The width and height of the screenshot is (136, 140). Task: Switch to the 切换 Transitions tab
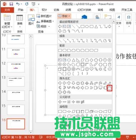coord(56,10)
